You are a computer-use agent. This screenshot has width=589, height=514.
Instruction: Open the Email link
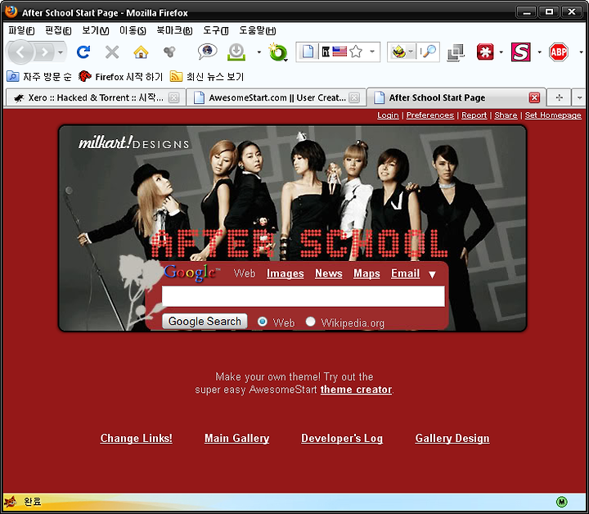pyautogui.click(x=405, y=273)
